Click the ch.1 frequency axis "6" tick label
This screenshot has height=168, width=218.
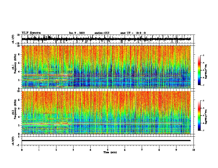tap(19, 63)
